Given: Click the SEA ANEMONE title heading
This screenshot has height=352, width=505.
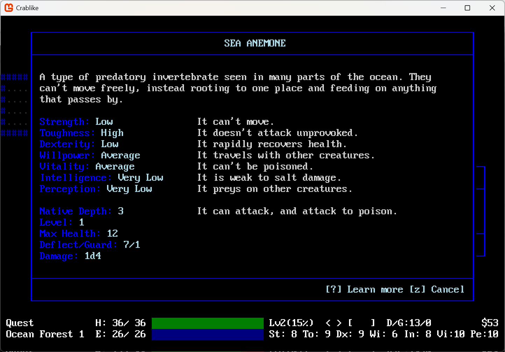Looking at the screenshot, I should [x=255, y=43].
